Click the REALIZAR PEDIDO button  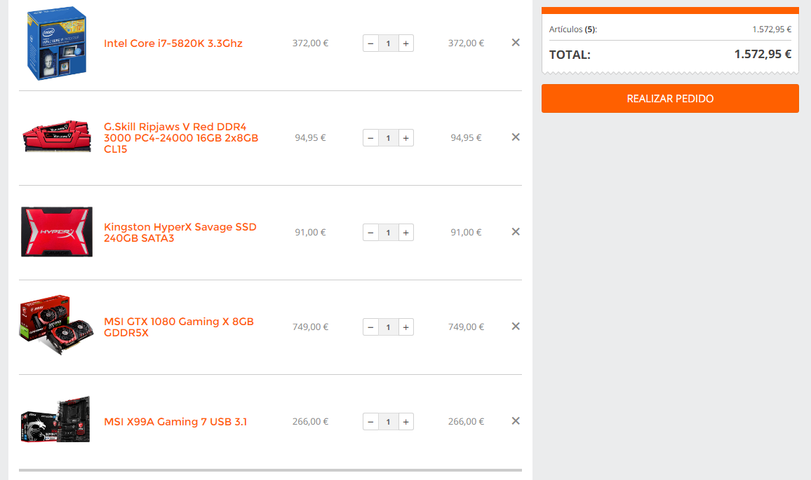click(x=670, y=98)
